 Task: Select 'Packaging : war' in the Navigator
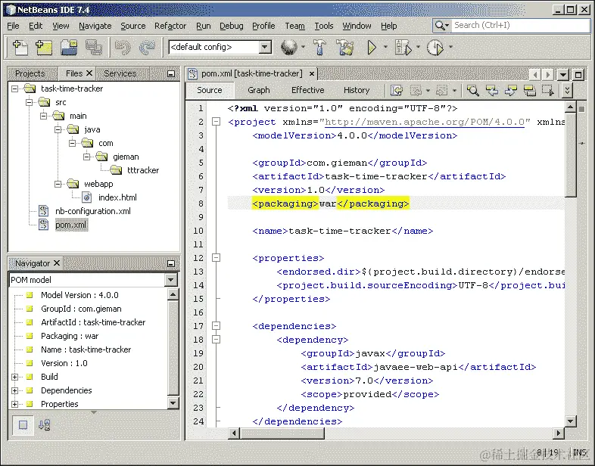70,336
